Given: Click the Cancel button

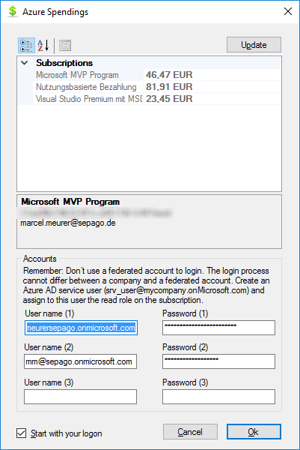Looking at the screenshot, I should pyautogui.click(x=190, y=432).
